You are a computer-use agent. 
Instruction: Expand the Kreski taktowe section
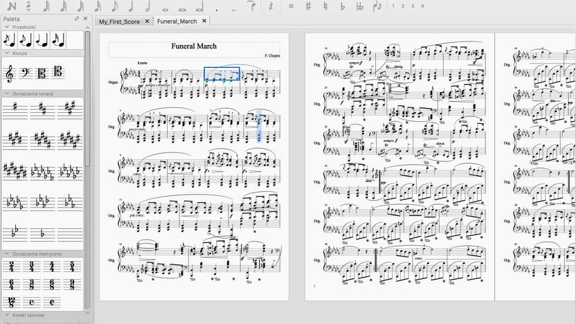pos(7,315)
